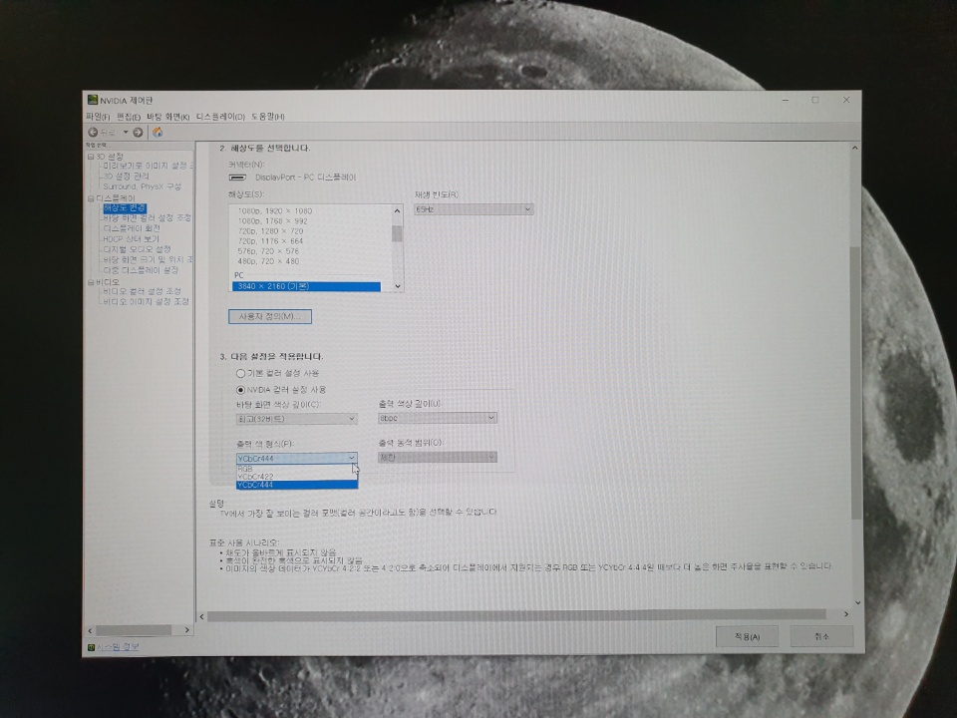Choose resolution 1080p, 1920 × 1080

tap(275, 210)
